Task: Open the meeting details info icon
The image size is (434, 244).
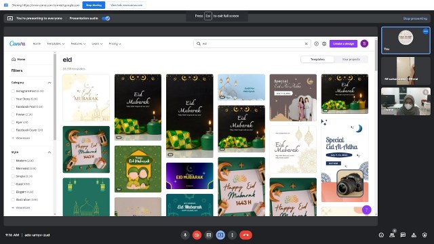Action: (x=381, y=235)
